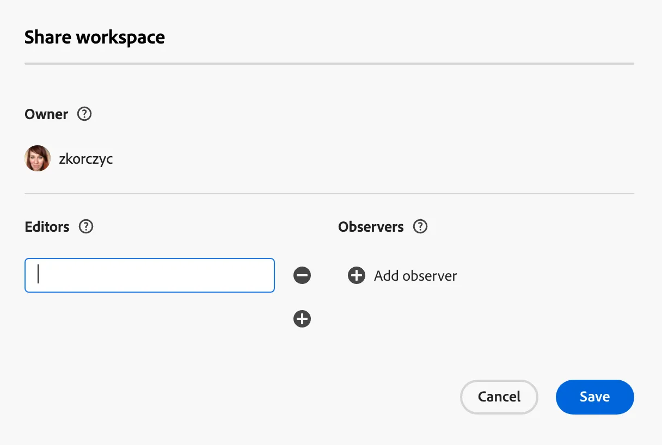Image resolution: width=662 pixels, height=445 pixels.
Task: Cancel the Share workspace dialog
Action: [499, 397]
